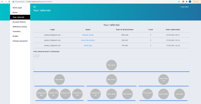Click the Date registration column header
This screenshot has width=201, height=104.
click(x=173, y=29)
